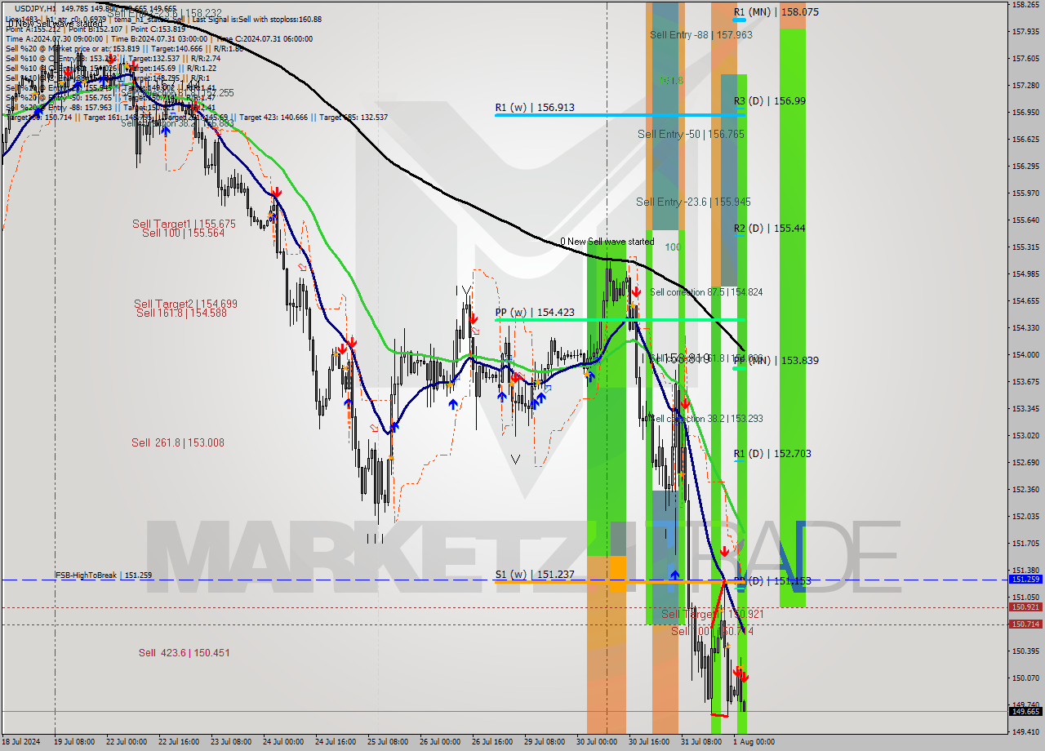The height and width of the screenshot is (751, 1045).
Task: Click the 1 Aug 00:00 time label
Action: (754, 742)
